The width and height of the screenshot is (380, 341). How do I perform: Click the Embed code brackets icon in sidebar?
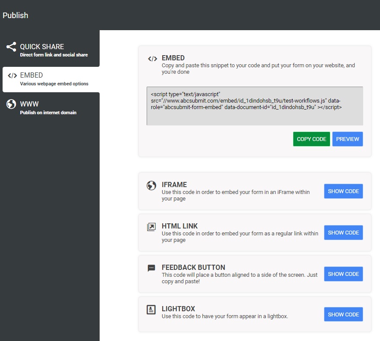pos(12,75)
